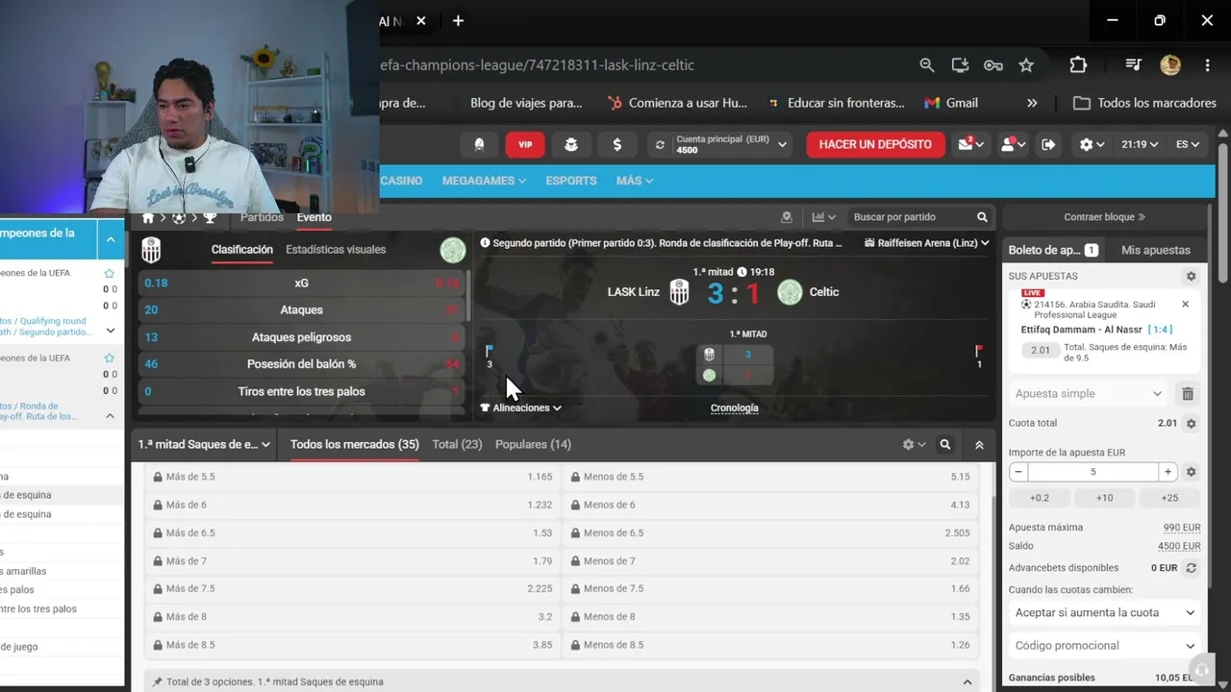
Task: Delete the bet slip with trash icon
Action: (1188, 393)
